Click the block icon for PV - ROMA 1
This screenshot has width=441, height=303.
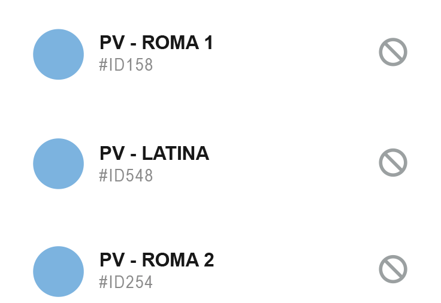pos(393,52)
